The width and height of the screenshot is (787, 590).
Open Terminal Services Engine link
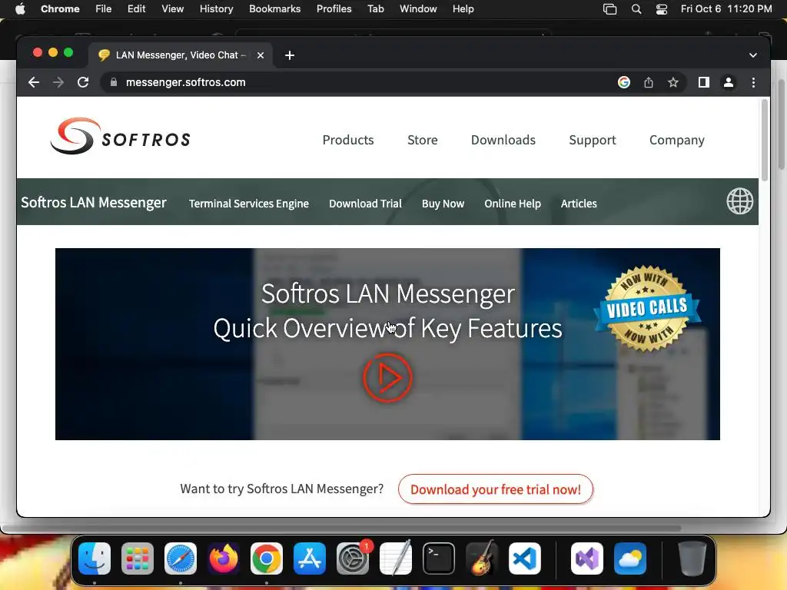point(249,204)
